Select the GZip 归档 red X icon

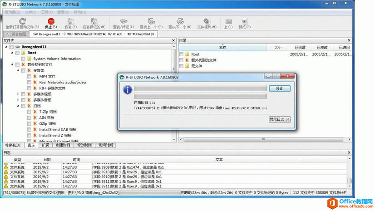(x=35, y=123)
